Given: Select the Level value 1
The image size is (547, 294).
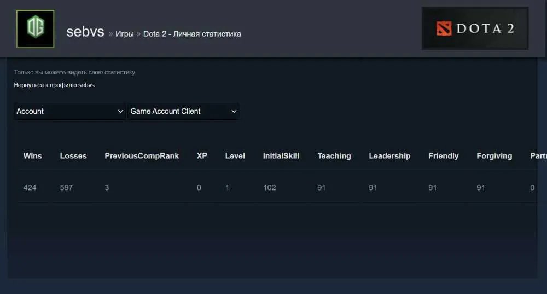Looking at the screenshot, I should pyautogui.click(x=227, y=187).
